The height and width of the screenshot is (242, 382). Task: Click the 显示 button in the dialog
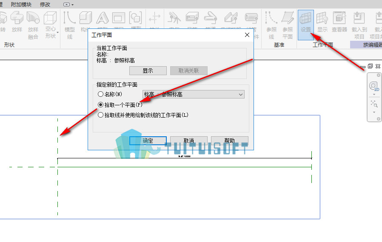[x=148, y=71]
